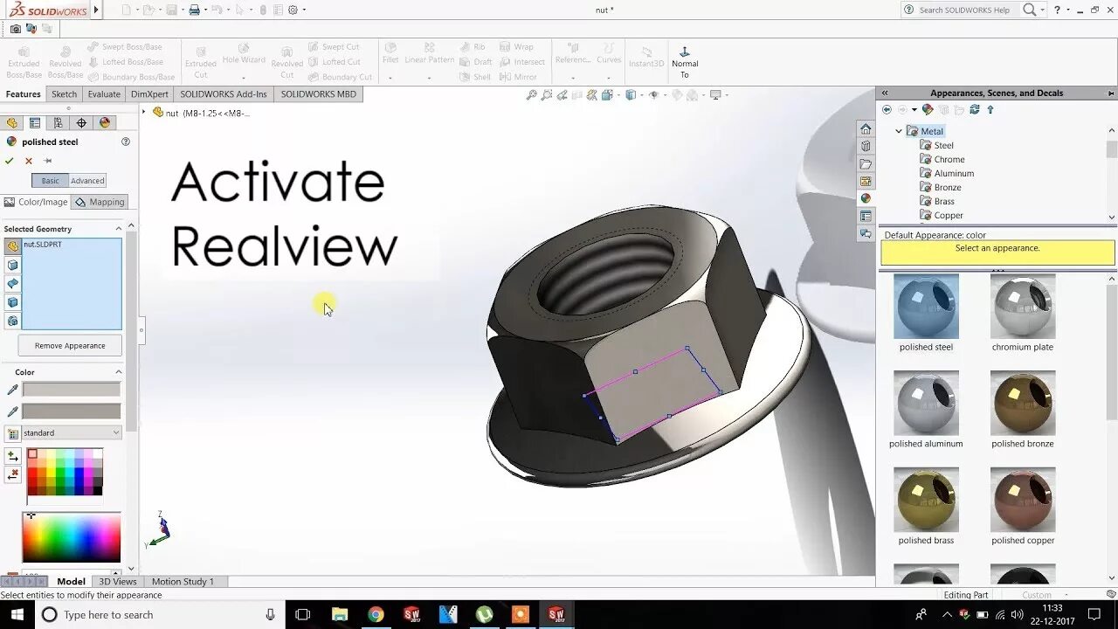This screenshot has width=1118, height=629.
Task: Select the Extruded Boss/Base feature tool
Action: point(23,59)
